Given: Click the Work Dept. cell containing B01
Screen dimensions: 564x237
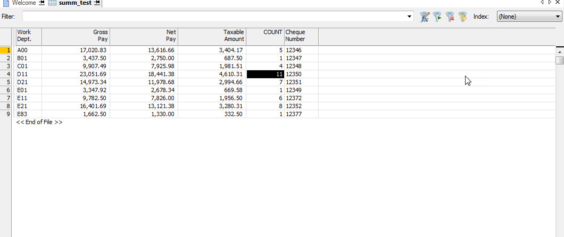Looking at the screenshot, I should [x=29, y=58].
